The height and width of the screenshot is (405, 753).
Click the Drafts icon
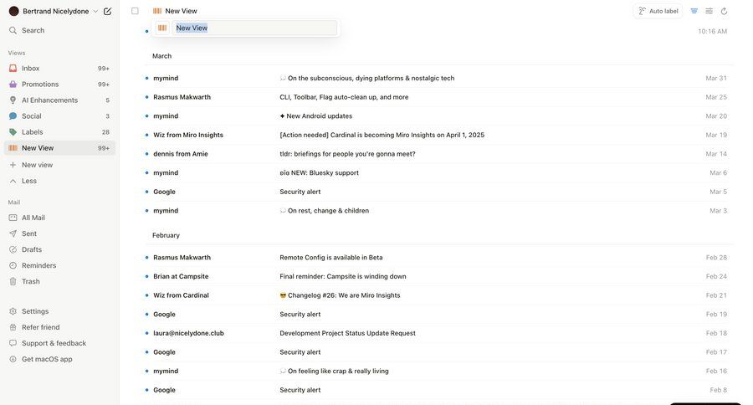[x=13, y=249]
